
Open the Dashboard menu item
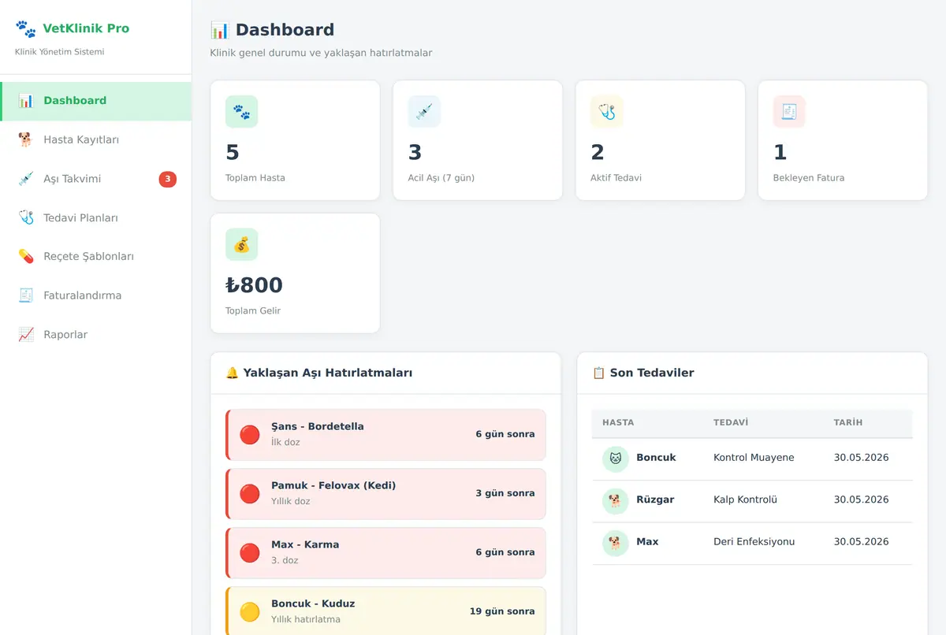pos(95,101)
